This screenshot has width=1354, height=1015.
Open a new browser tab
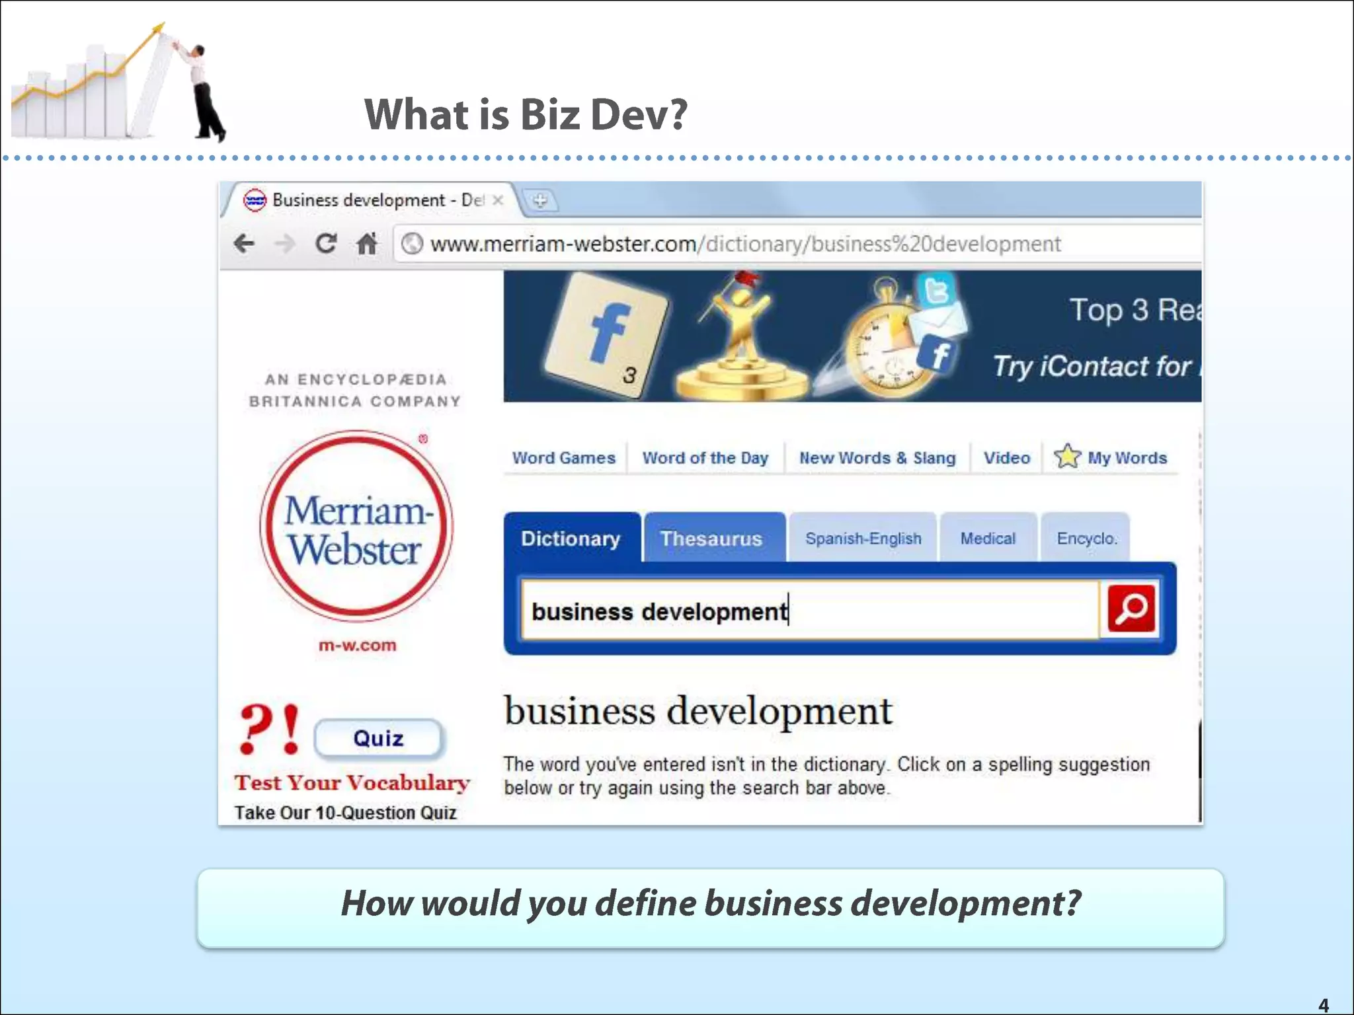point(540,200)
